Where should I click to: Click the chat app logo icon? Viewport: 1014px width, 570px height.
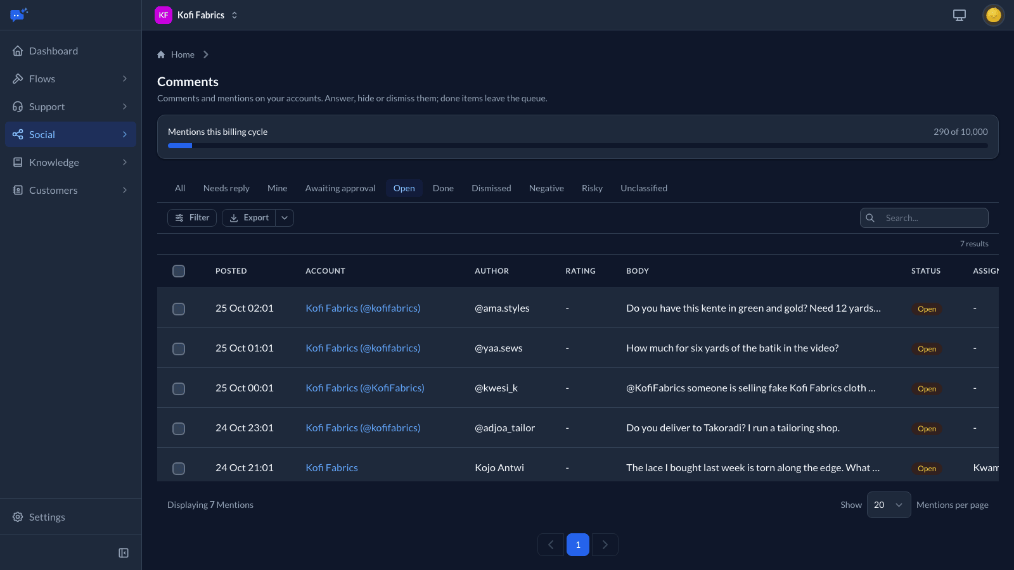coord(19,15)
